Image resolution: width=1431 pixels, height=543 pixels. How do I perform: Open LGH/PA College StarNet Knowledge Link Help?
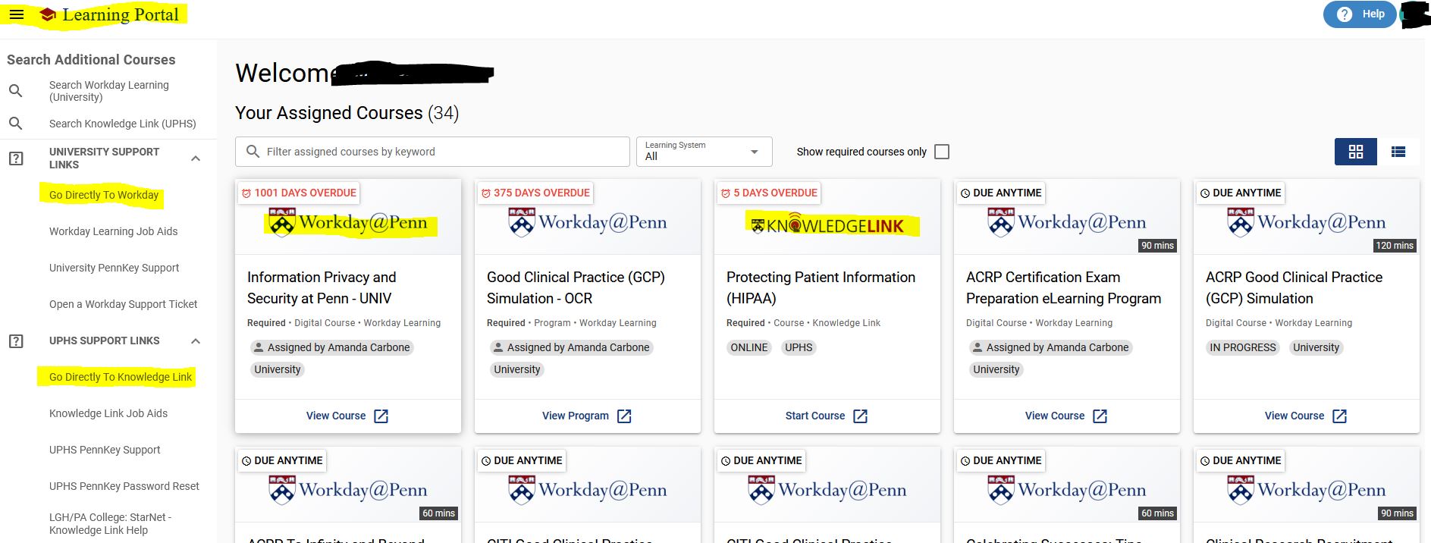coord(110,523)
